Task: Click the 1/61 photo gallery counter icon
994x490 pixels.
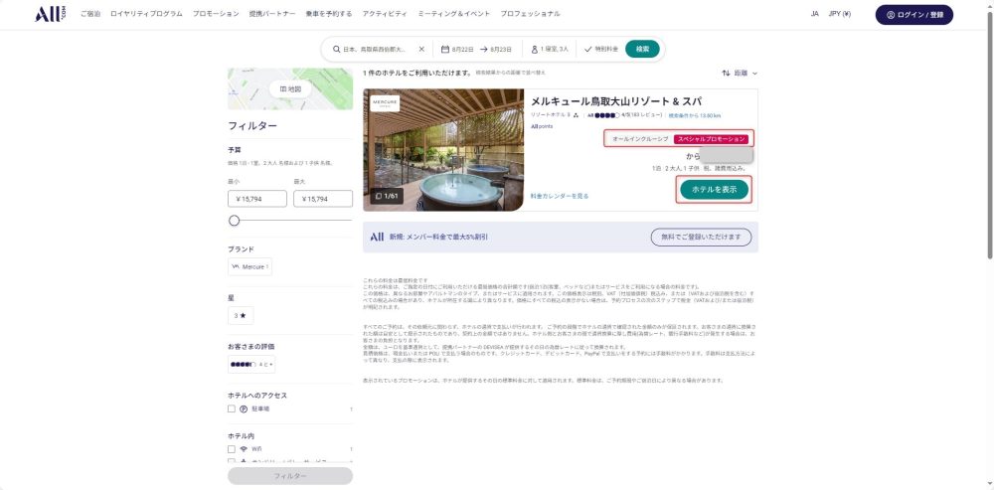Action: click(x=379, y=197)
